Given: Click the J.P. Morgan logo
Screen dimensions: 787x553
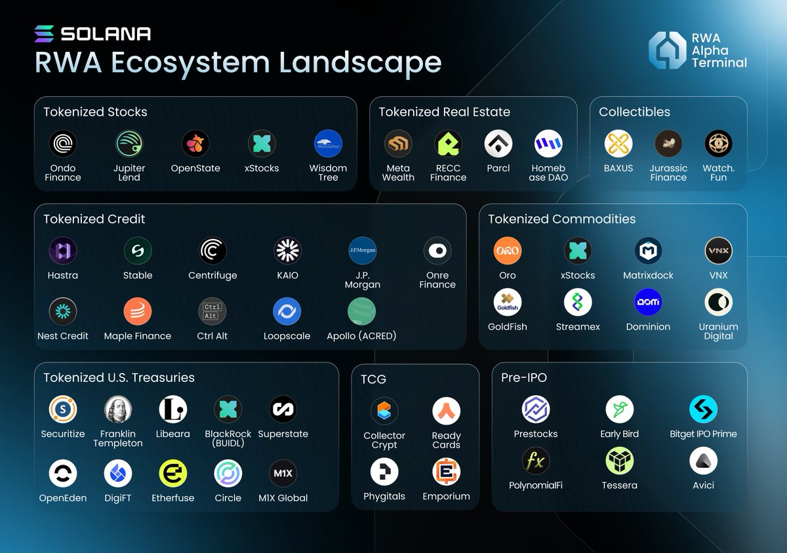Looking at the screenshot, I should coord(362,251).
